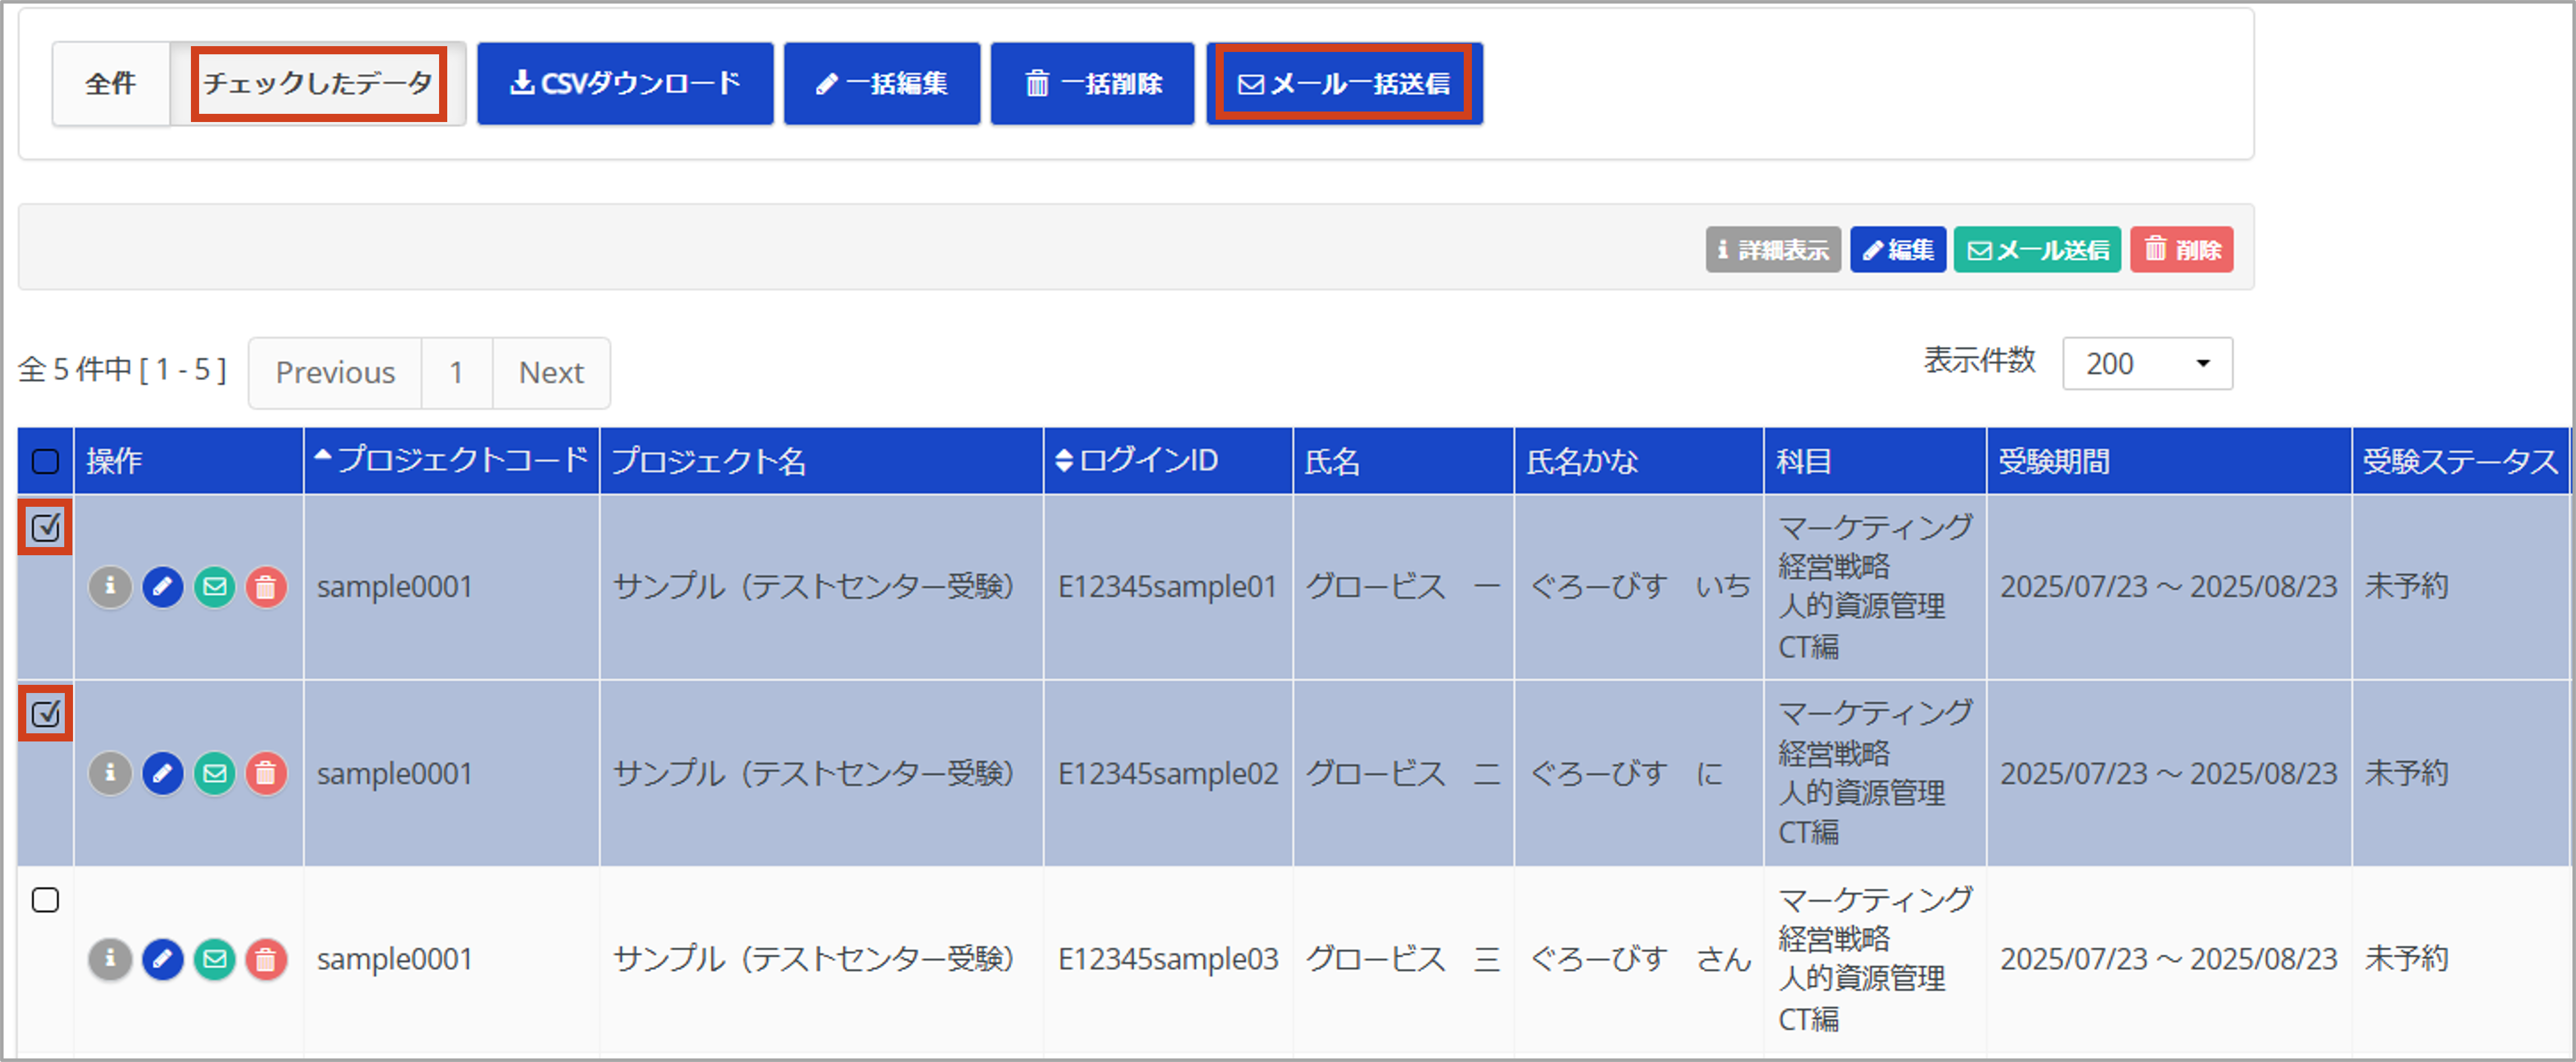Image resolution: width=2576 pixels, height=1062 pixels.
Task: Open the 表示件数 200 dropdown
Action: (2147, 363)
